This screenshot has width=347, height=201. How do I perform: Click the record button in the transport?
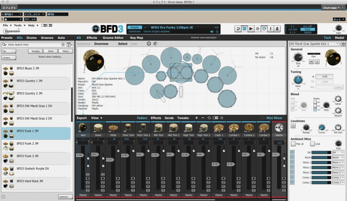point(258,29)
